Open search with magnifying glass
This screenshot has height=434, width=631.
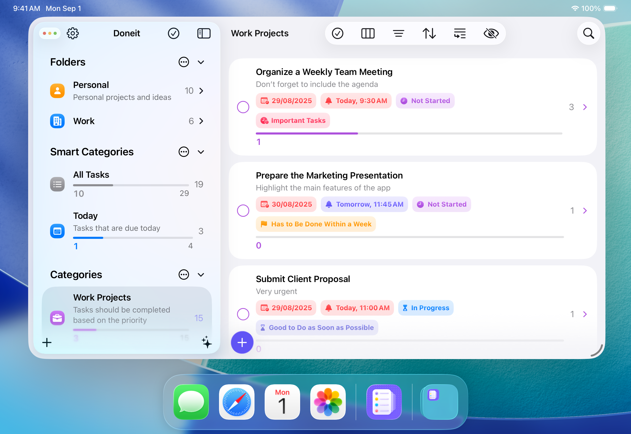pyautogui.click(x=588, y=34)
